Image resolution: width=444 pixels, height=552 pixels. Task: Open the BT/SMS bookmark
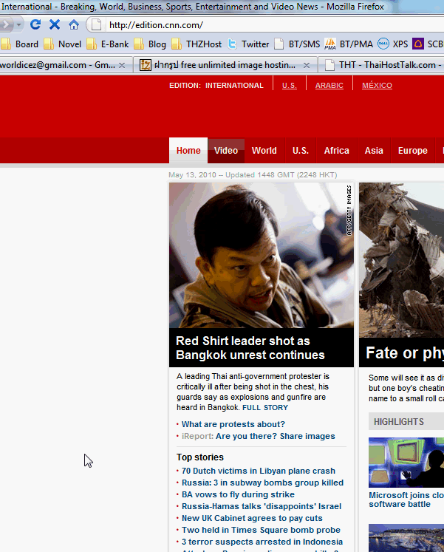[297, 44]
